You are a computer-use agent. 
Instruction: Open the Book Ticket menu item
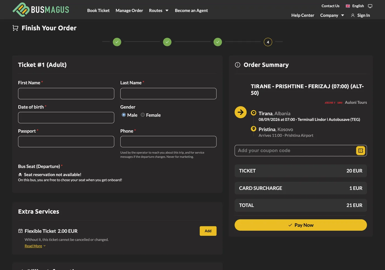tap(98, 10)
